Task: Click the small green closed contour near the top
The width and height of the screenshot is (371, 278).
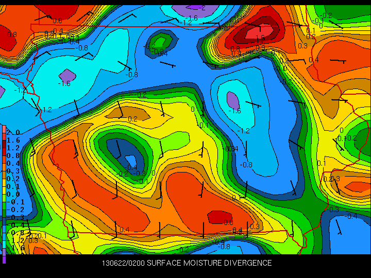Action: click(x=160, y=41)
